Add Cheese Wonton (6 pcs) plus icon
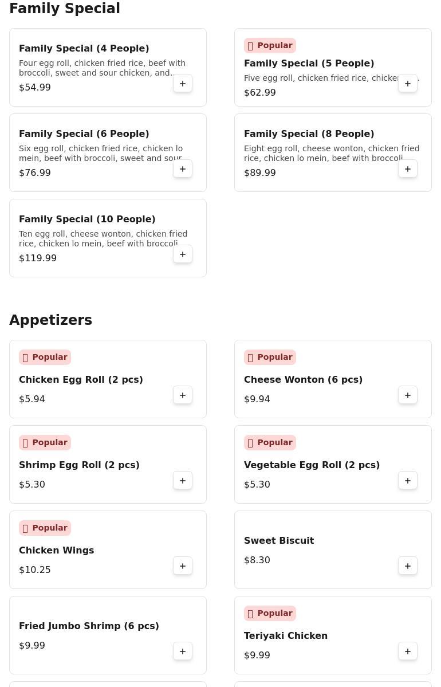Screen dimensions: 441x687 pos(408,395)
